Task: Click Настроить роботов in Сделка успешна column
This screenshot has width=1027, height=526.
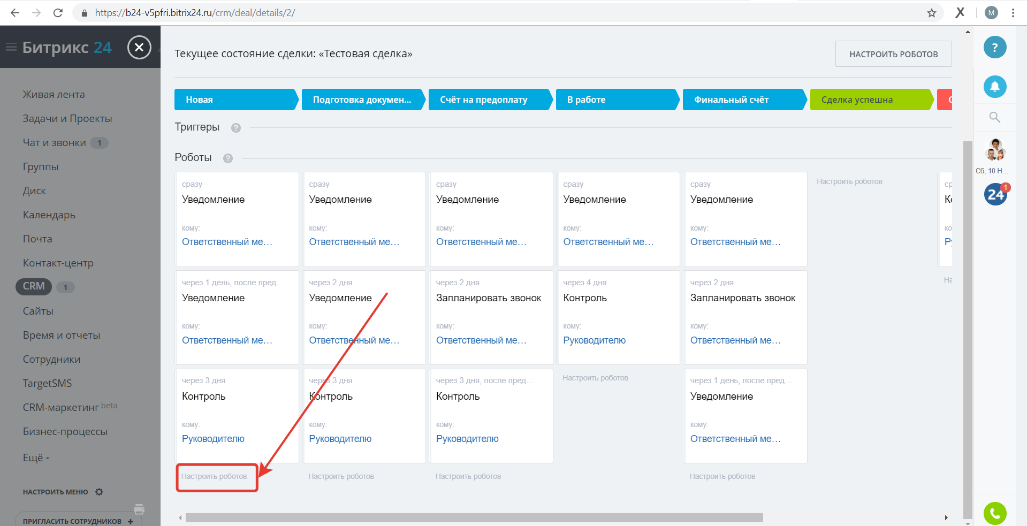Action: 849,181
